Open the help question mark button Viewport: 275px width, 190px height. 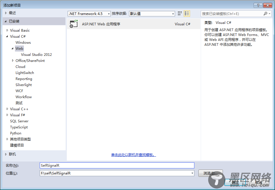click(258, 5)
